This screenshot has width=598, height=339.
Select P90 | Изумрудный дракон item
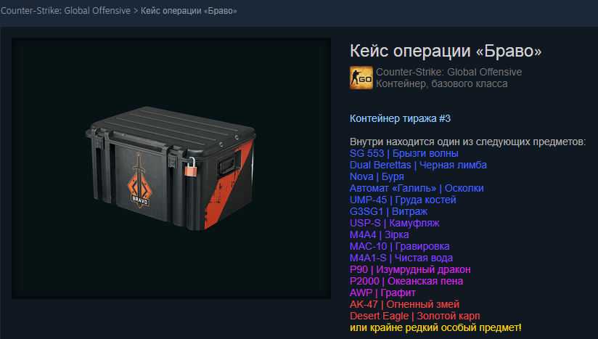point(410,269)
